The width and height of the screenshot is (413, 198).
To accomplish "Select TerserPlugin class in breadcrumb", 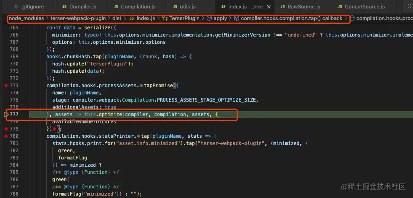I will coord(184,18).
